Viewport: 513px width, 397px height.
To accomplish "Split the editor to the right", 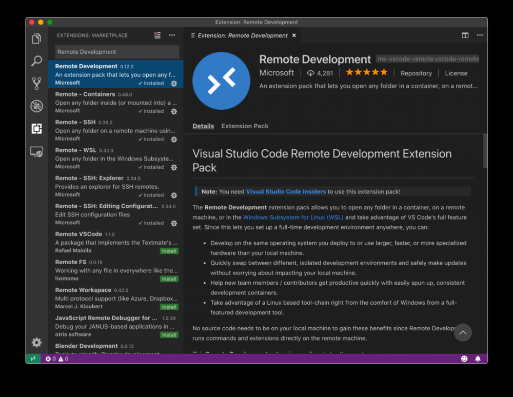I will (465, 35).
